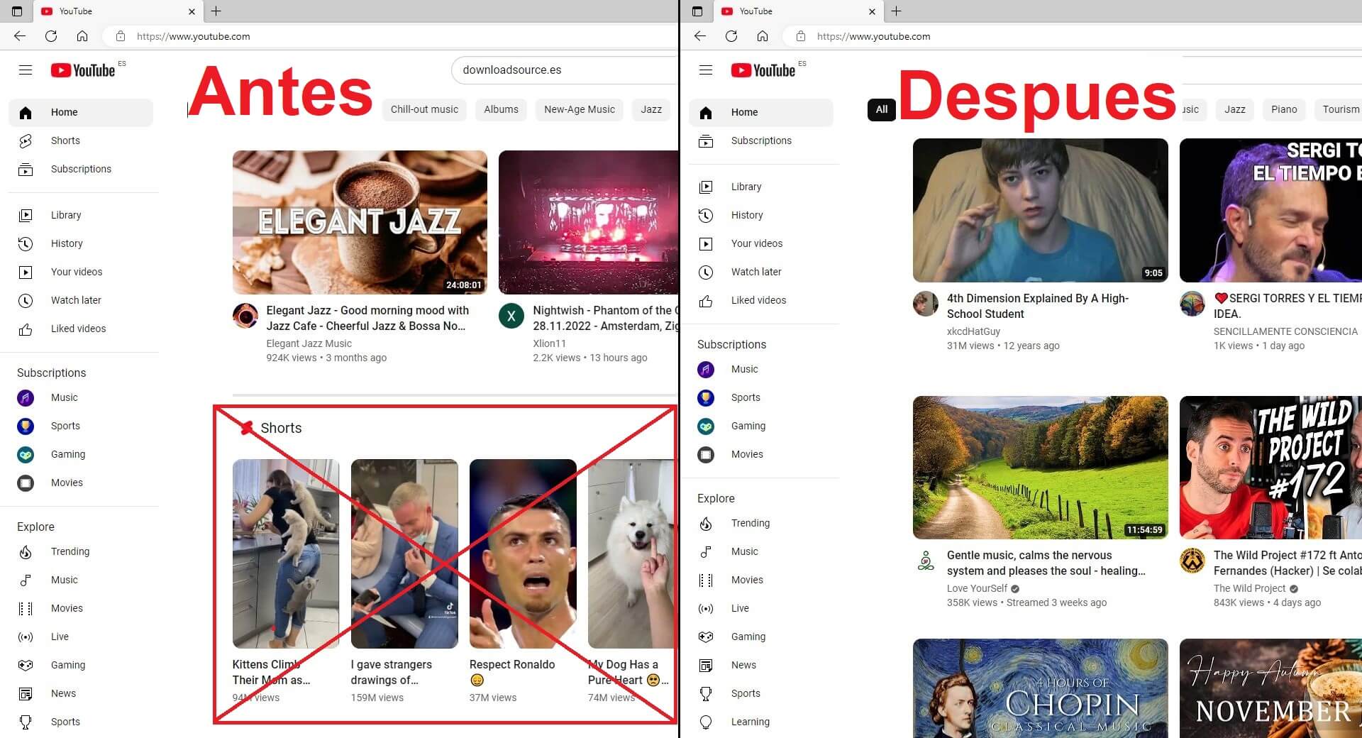The image size is (1362, 738).
Task: Click YouTube logo in left window
Action: 83,70
